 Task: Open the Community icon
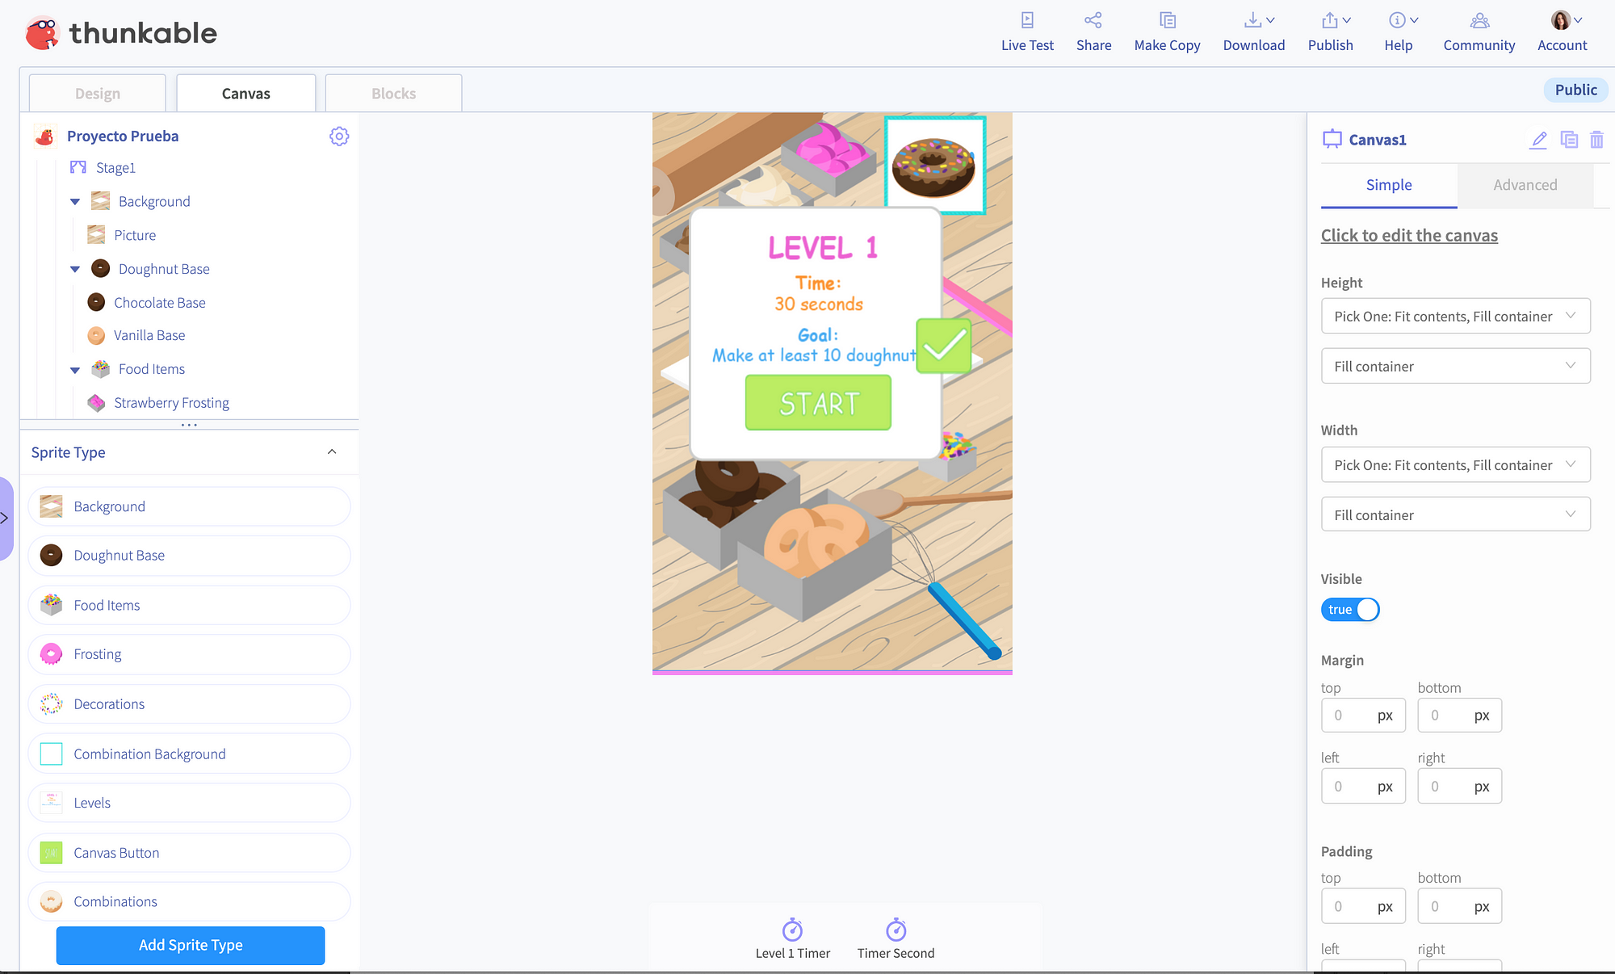coord(1479,19)
